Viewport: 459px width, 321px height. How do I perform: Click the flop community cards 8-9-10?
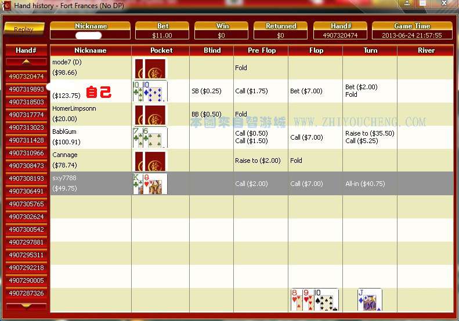pos(314,300)
